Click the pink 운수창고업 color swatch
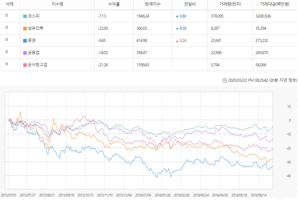Viewport: 298px width, 200px height. (25, 65)
